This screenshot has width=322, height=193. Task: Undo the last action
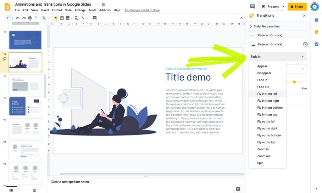(x=18, y=18)
